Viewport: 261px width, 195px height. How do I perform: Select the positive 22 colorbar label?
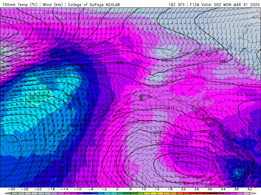pyautogui.click(x=183, y=189)
